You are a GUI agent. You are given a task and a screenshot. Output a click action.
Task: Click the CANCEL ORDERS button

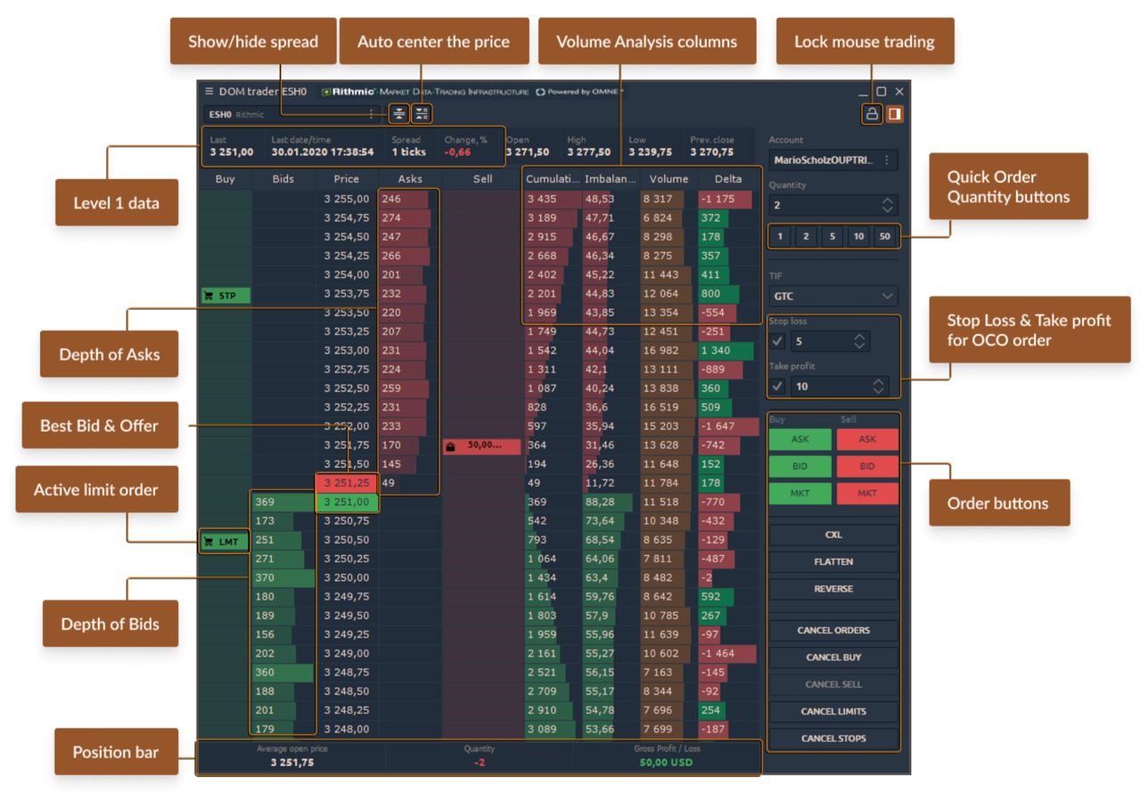(x=833, y=630)
